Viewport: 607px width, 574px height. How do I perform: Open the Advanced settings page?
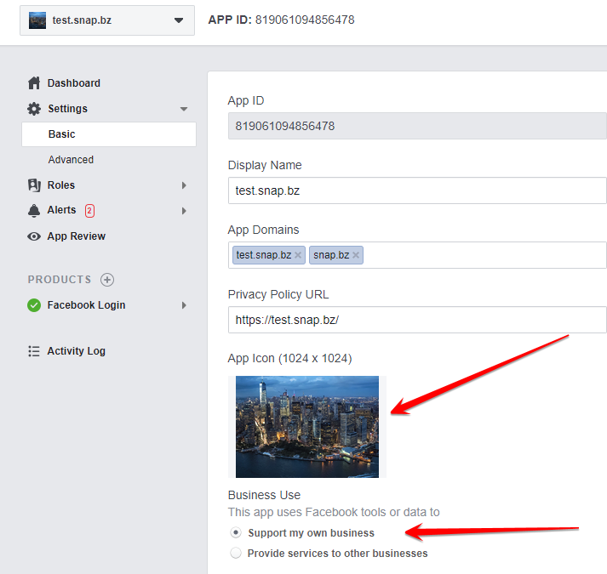pyautogui.click(x=71, y=160)
